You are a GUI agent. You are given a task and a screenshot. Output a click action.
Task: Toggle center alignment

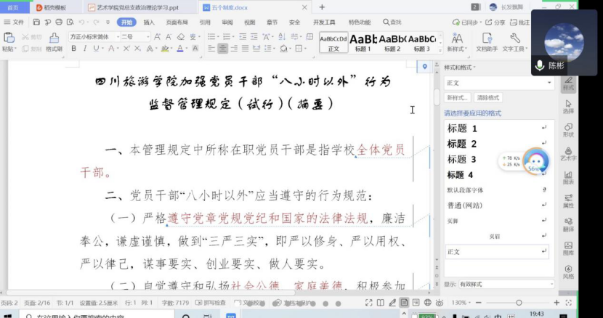(222, 49)
